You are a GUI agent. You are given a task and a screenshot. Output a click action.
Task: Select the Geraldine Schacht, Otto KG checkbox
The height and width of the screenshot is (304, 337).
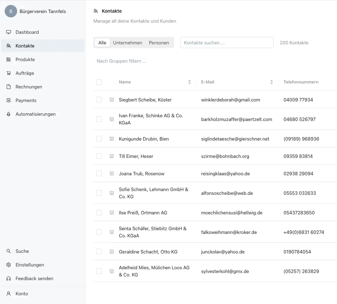pyautogui.click(x=99, y=252)
